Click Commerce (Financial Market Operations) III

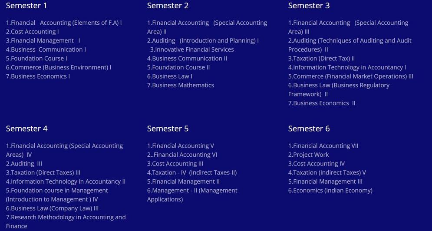click(351, 76)
